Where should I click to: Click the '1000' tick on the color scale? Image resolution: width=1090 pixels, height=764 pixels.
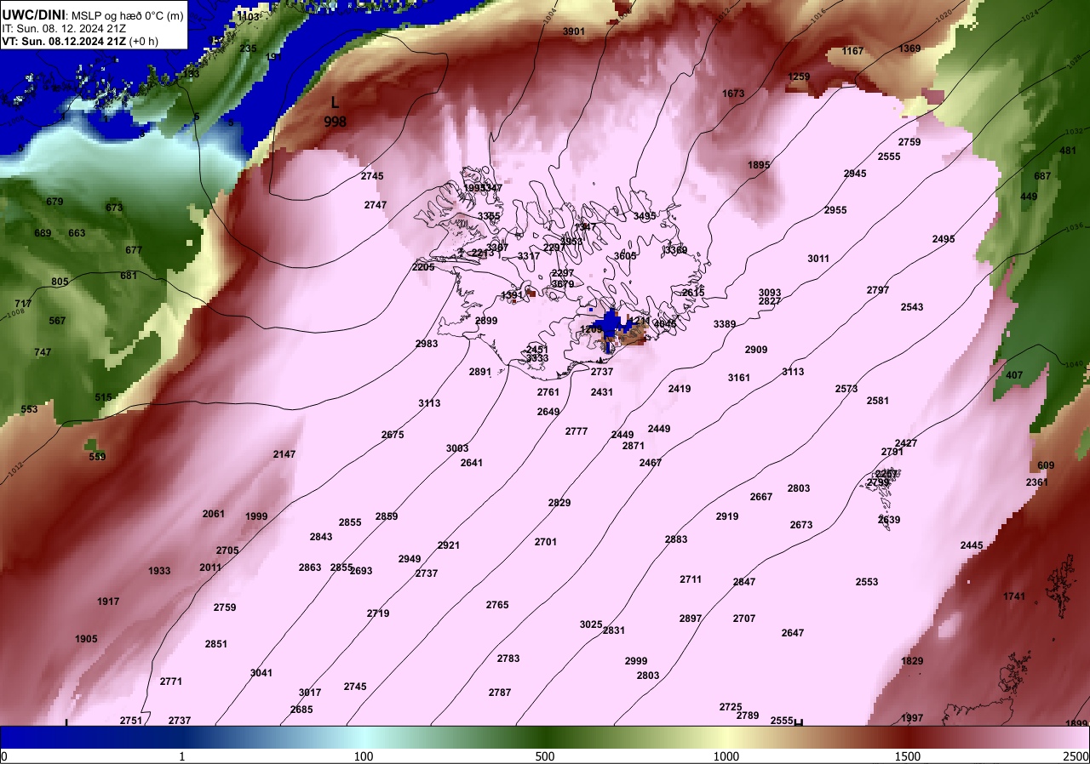tap(726, 756)
